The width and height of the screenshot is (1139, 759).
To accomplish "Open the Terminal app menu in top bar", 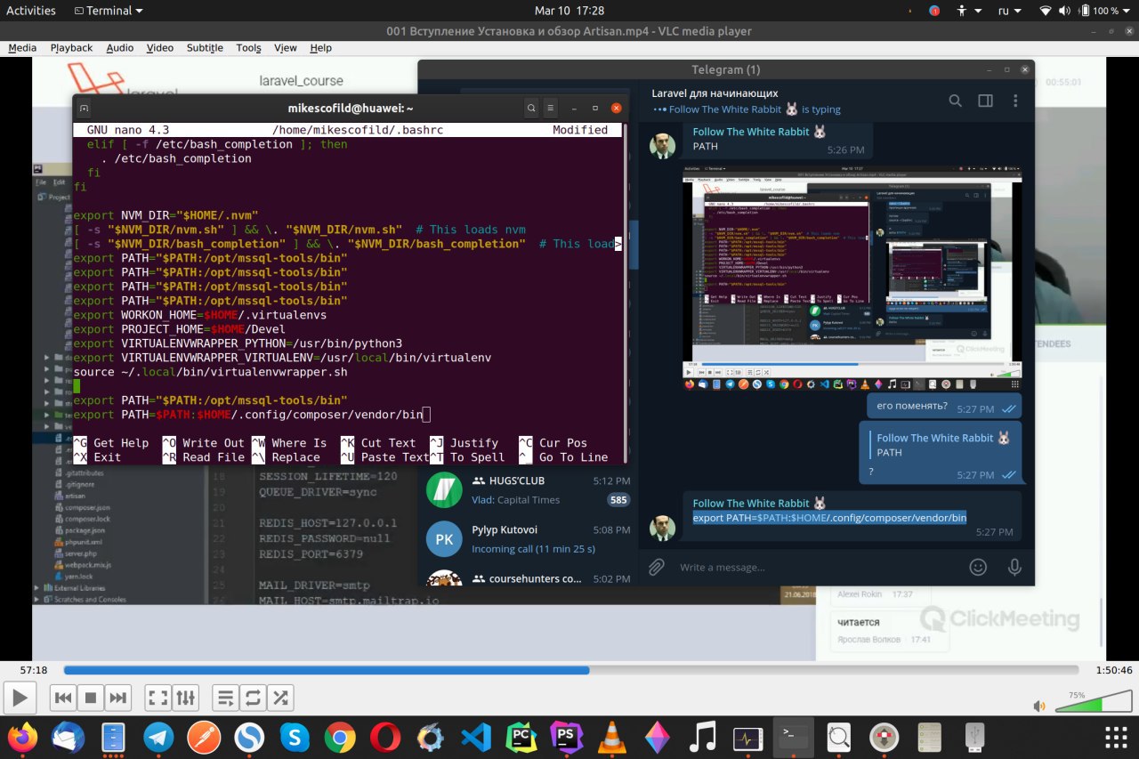I will point(109,11).
